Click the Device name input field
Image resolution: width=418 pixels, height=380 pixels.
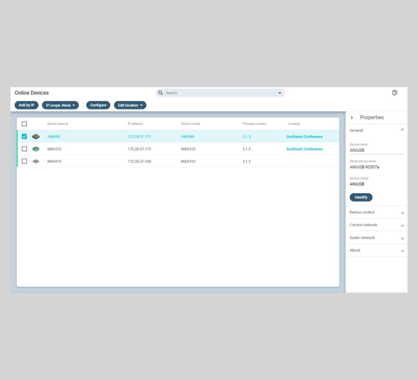click(x=376, y=150)
